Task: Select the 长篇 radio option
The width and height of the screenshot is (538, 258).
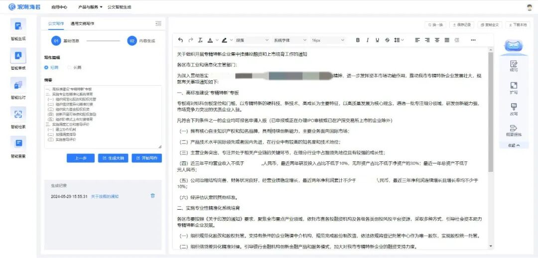Action: click(x=74, y=68)
